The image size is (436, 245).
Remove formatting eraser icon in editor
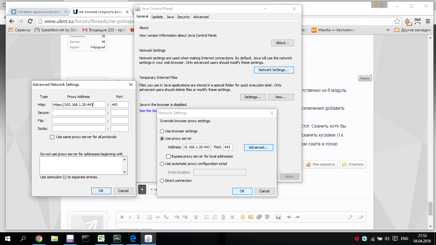tap(349, 217)
